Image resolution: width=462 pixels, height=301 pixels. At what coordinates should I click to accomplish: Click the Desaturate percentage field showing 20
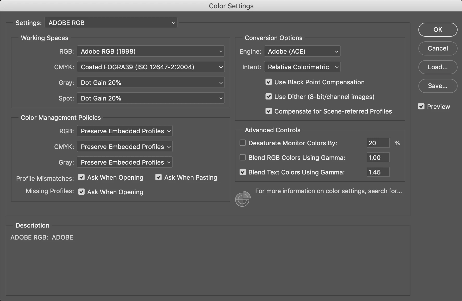click(x=378, y=143)
